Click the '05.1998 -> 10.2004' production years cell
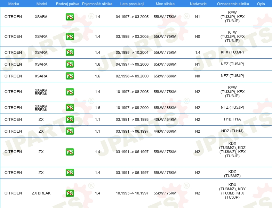The image size is (272, 208). pyautogui.click(x=132, y=52)
